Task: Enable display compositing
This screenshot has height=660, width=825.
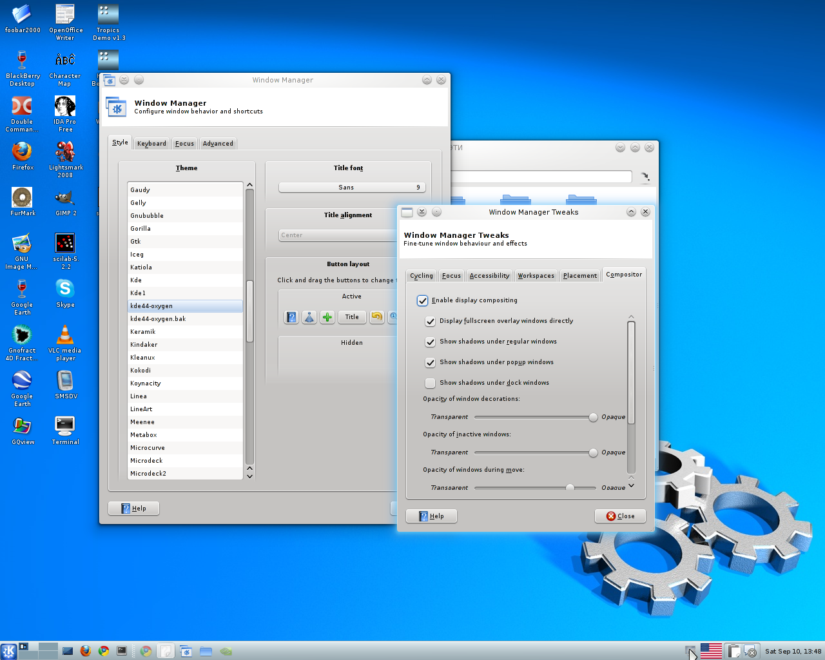Action: pyautogui.click(x=422, y=300)
